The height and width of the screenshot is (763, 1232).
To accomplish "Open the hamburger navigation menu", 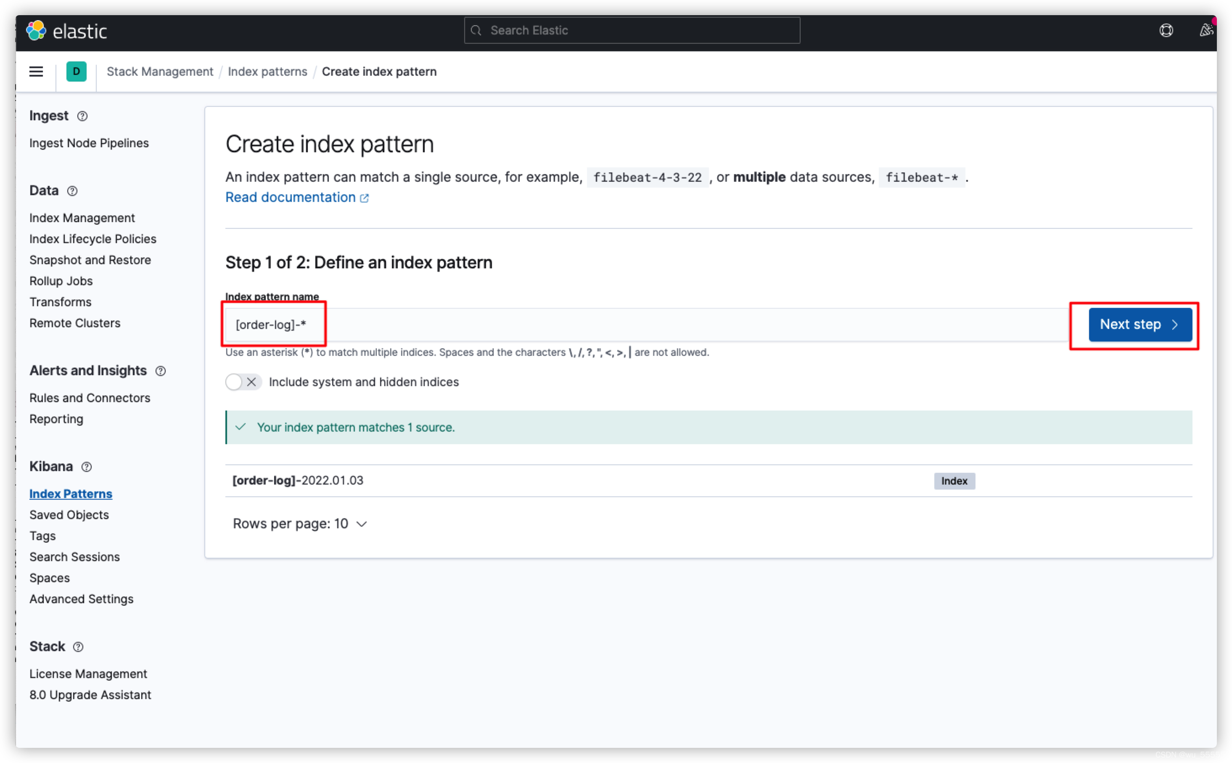I will tap(36, 72).
